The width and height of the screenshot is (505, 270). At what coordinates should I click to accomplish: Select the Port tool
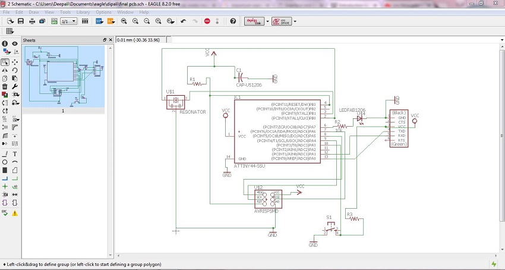point(15,203)
